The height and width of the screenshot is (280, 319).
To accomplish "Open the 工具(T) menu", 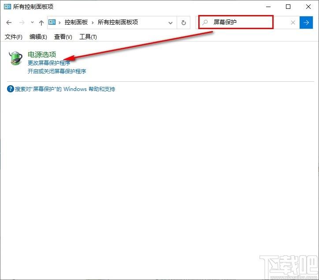I will [x=88, y=37].
